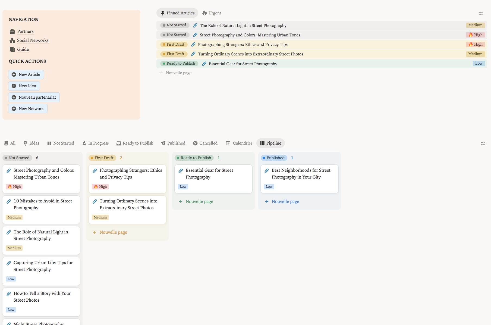The width and height of the screenshot is (491, 325).
Task: Click High tag on Photographing Strangers card
Action: coord(100,187)
